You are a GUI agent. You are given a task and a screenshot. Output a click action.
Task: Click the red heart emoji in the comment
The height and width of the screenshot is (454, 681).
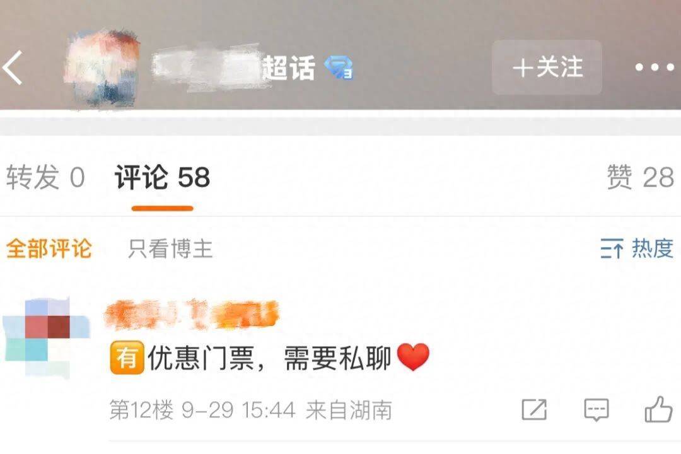pos(413,357)
